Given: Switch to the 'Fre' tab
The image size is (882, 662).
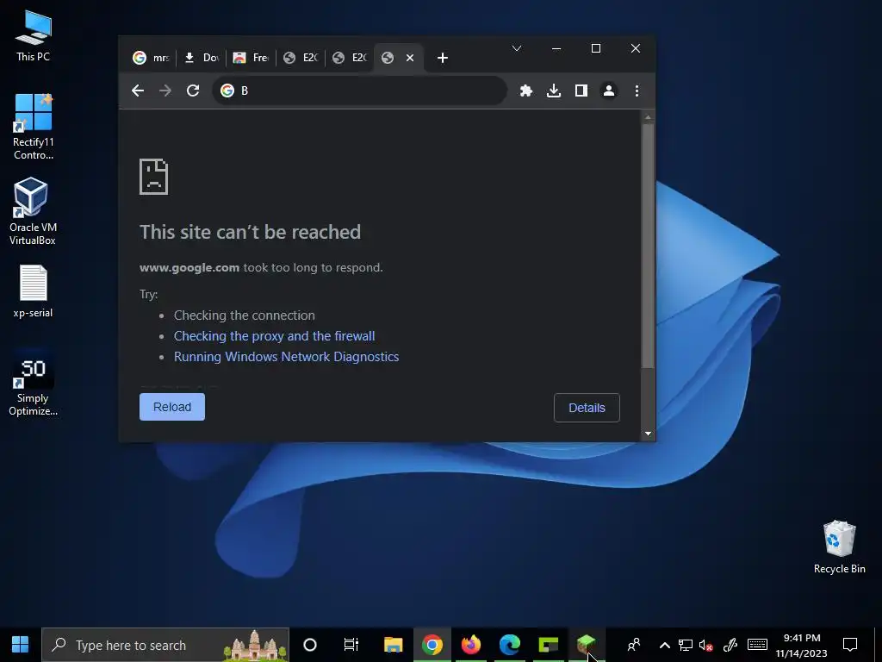Looking at the screenshot, I should click(x=251, y=58).
